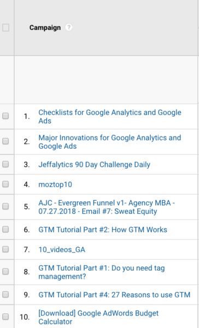The image size is (199, 328).
Task: Open AJC Evergreen Funnel Sweat Equity link
Action: click(107, 207)
